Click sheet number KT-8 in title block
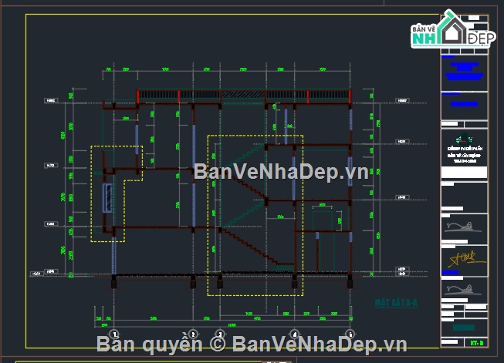The image size is (504, 363). (477, 343)
